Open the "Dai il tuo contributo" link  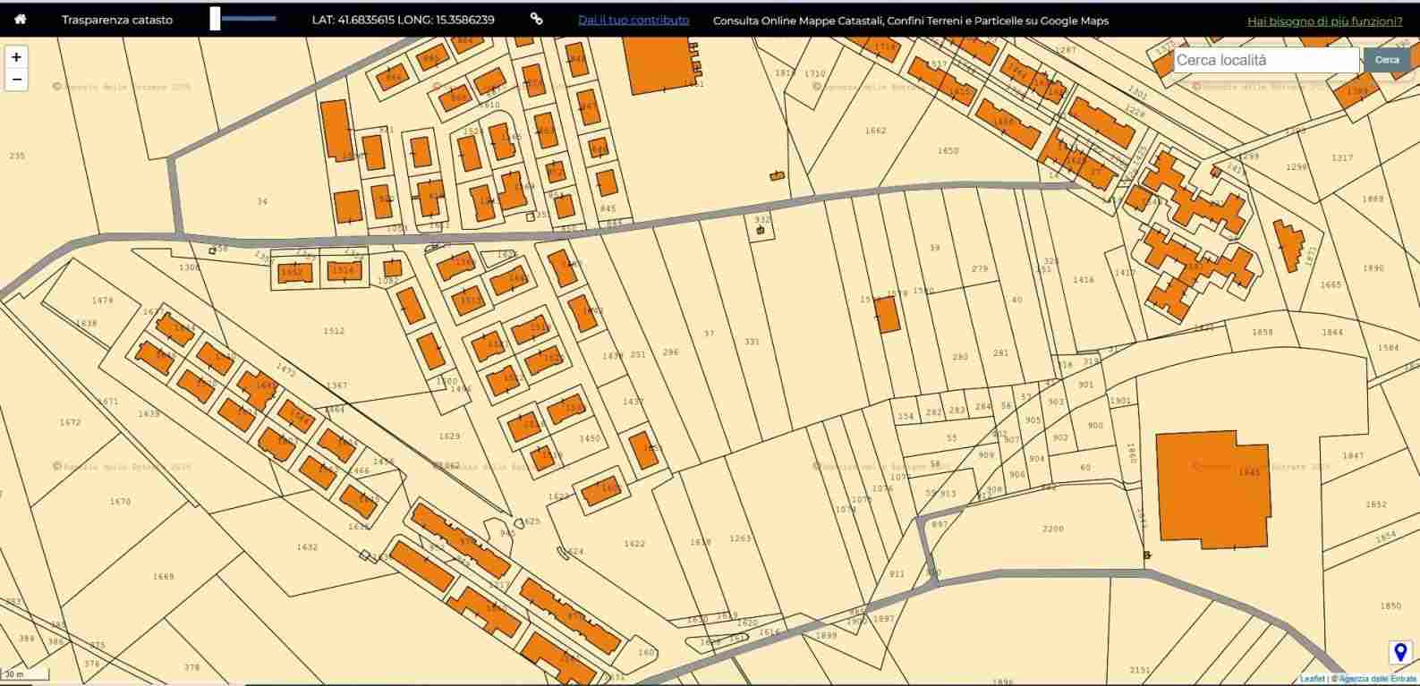point(633,20)
